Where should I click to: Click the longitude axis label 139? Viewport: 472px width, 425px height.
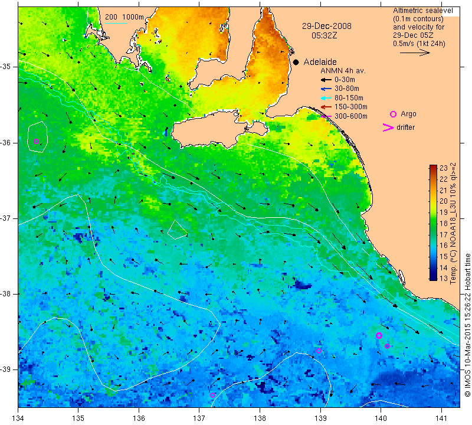320,419
